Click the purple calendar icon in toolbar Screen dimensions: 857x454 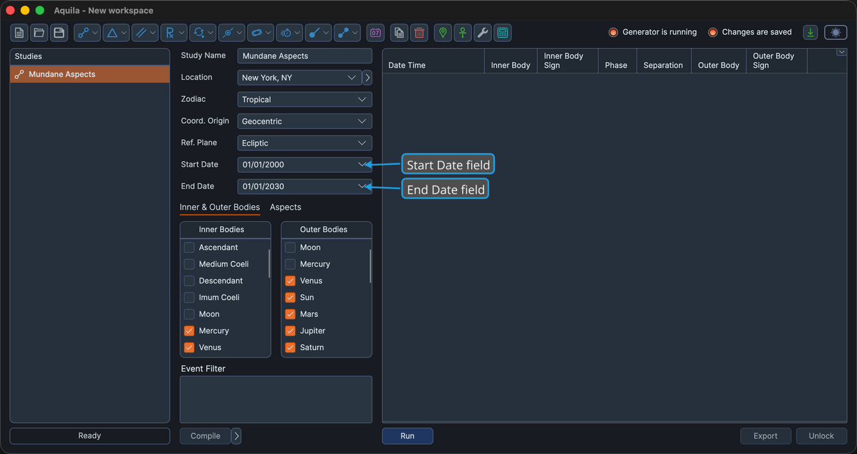pos(376,33)
